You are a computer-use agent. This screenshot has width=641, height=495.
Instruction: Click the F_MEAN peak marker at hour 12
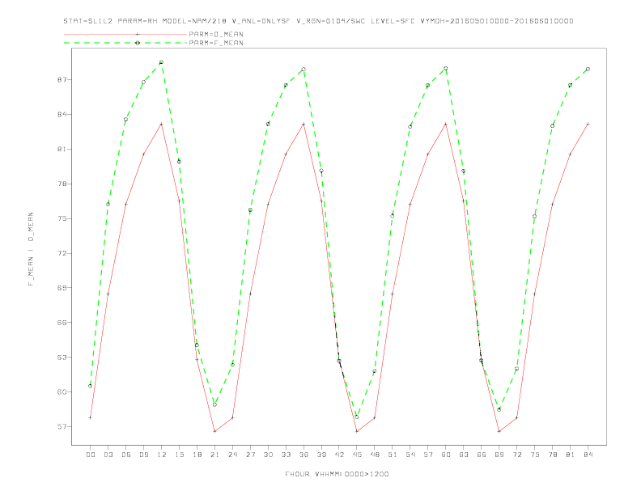pos(162,62)
